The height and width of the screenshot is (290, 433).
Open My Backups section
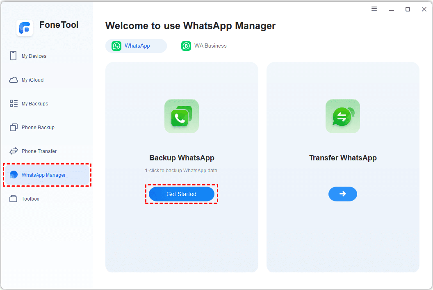48,103
